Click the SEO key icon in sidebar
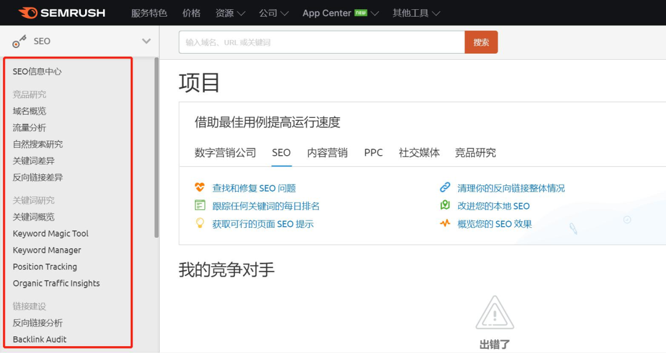The image size is (666, 353). click(x=19, y=41)
